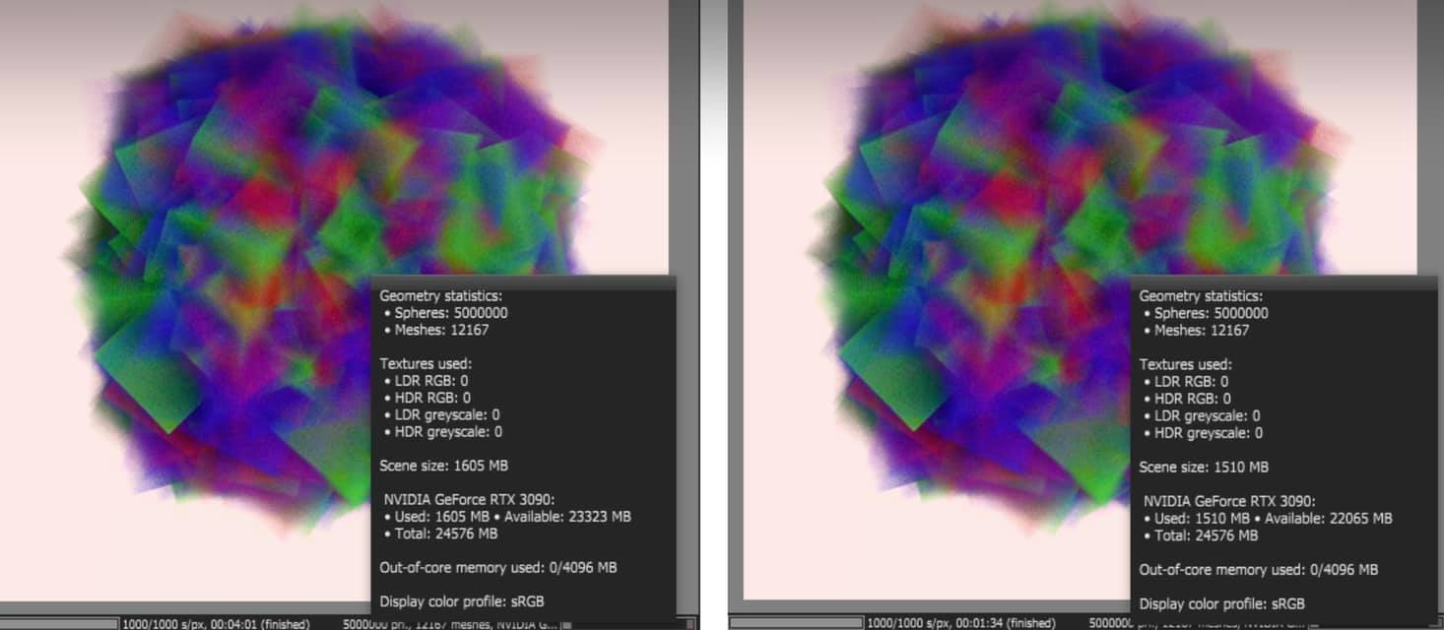Click 'Display color profile: sRGB' in the 1510 MB panel
The height and width of the screenshot is (630, 1444).
(1221, 603)
